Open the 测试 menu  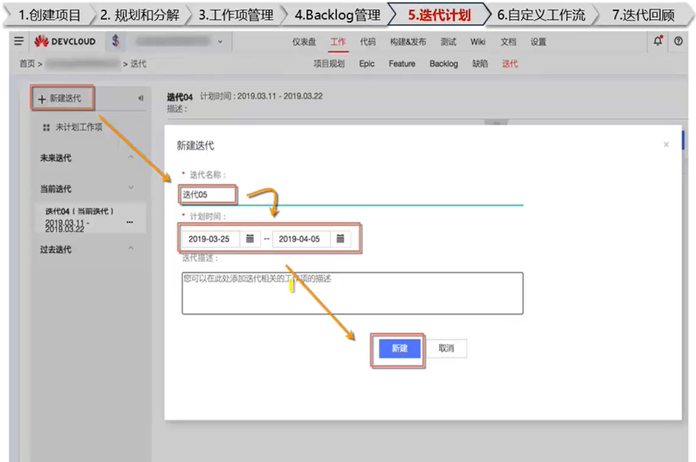pos(448,42)
